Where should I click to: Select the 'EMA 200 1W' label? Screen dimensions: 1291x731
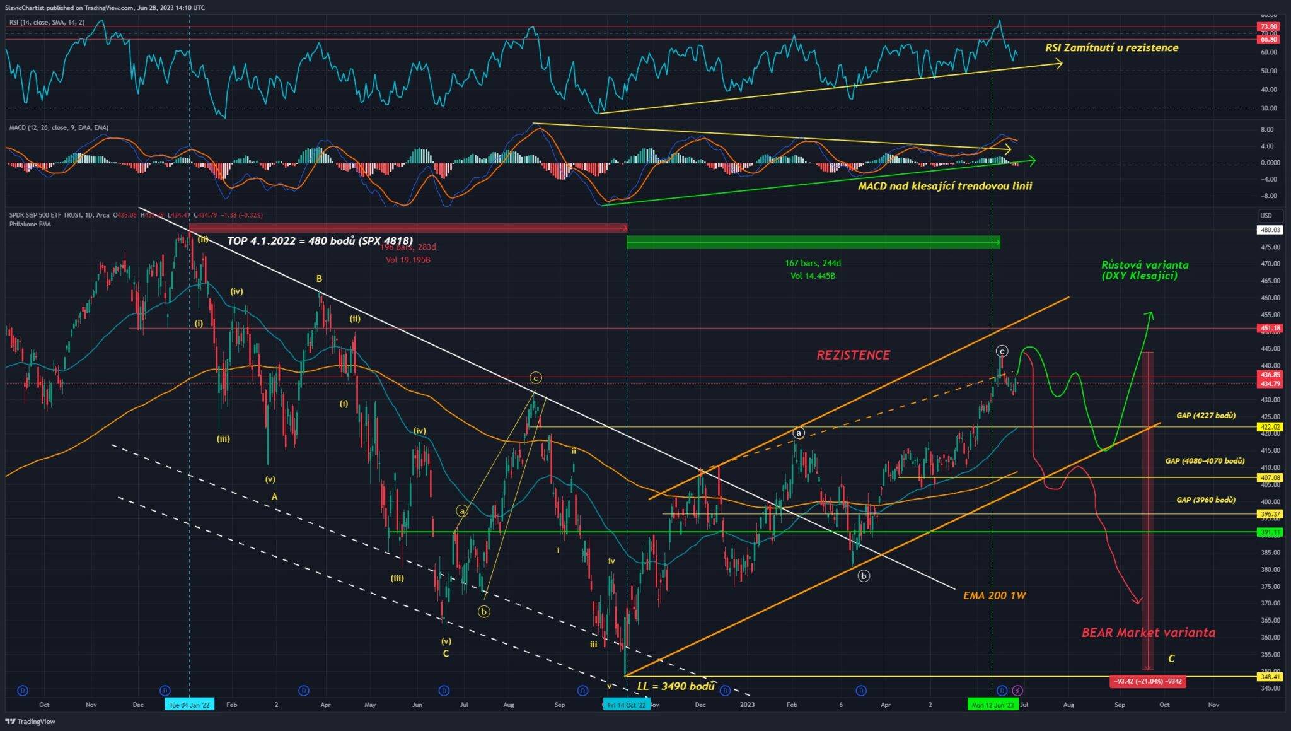click(994, 595)
